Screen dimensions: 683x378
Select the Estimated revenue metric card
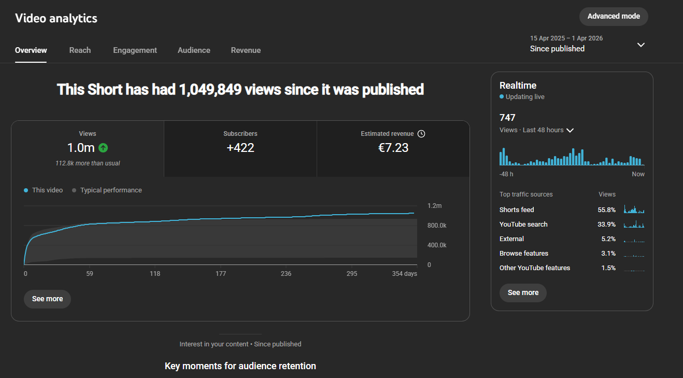393,149
